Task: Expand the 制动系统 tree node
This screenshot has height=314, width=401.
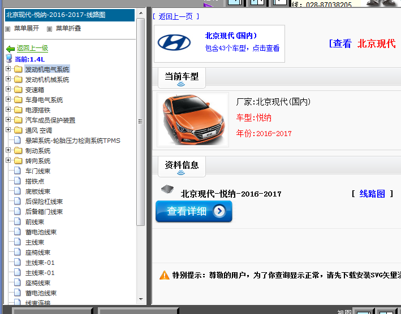Action: [x=8, y=150]
